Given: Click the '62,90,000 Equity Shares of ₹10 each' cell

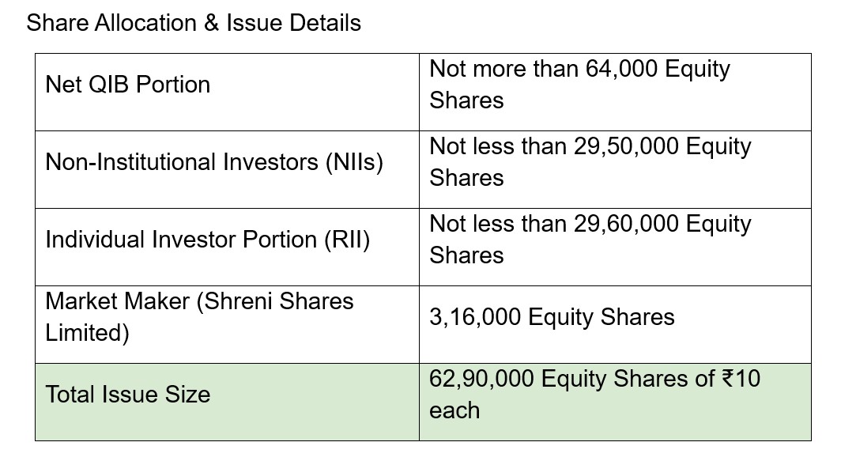Looking at the screenshot, I should [615, 402].
